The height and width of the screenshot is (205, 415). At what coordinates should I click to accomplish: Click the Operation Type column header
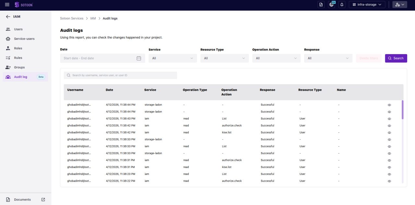(195, 90)
